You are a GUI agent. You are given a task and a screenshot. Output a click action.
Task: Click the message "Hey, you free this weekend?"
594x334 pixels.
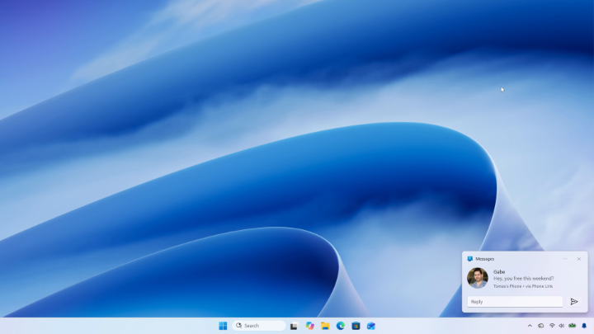click(524, 279)
